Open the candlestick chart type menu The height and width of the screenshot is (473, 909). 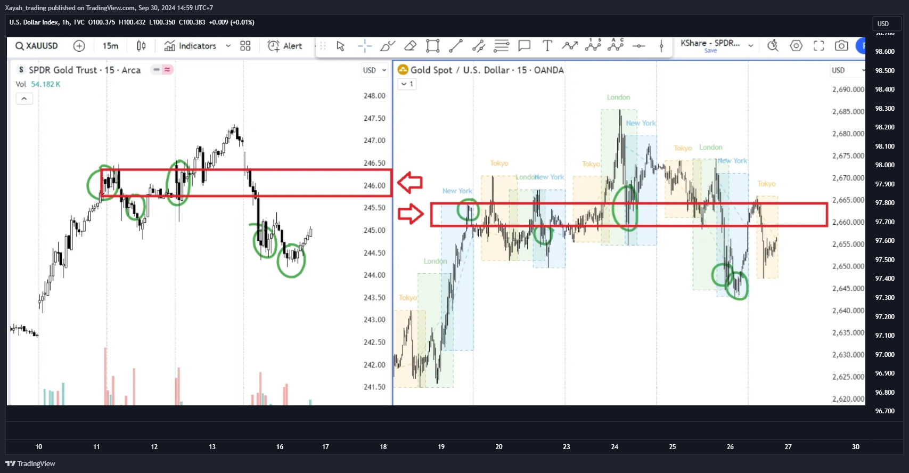tap(141, 46)
